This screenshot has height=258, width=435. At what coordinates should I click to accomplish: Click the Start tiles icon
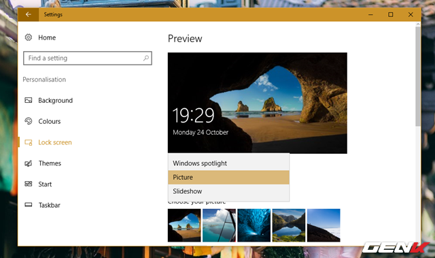pyautogui.click(x=29, y=184)
